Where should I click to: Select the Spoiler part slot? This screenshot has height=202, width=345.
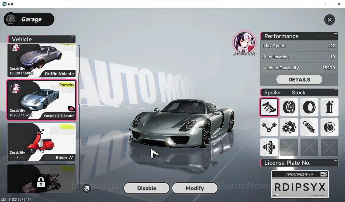pos(269,107)
